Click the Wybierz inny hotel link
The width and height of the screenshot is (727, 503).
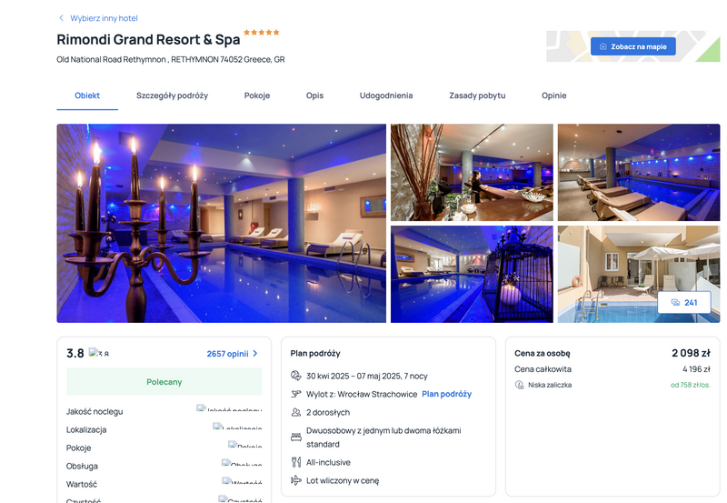104,18
